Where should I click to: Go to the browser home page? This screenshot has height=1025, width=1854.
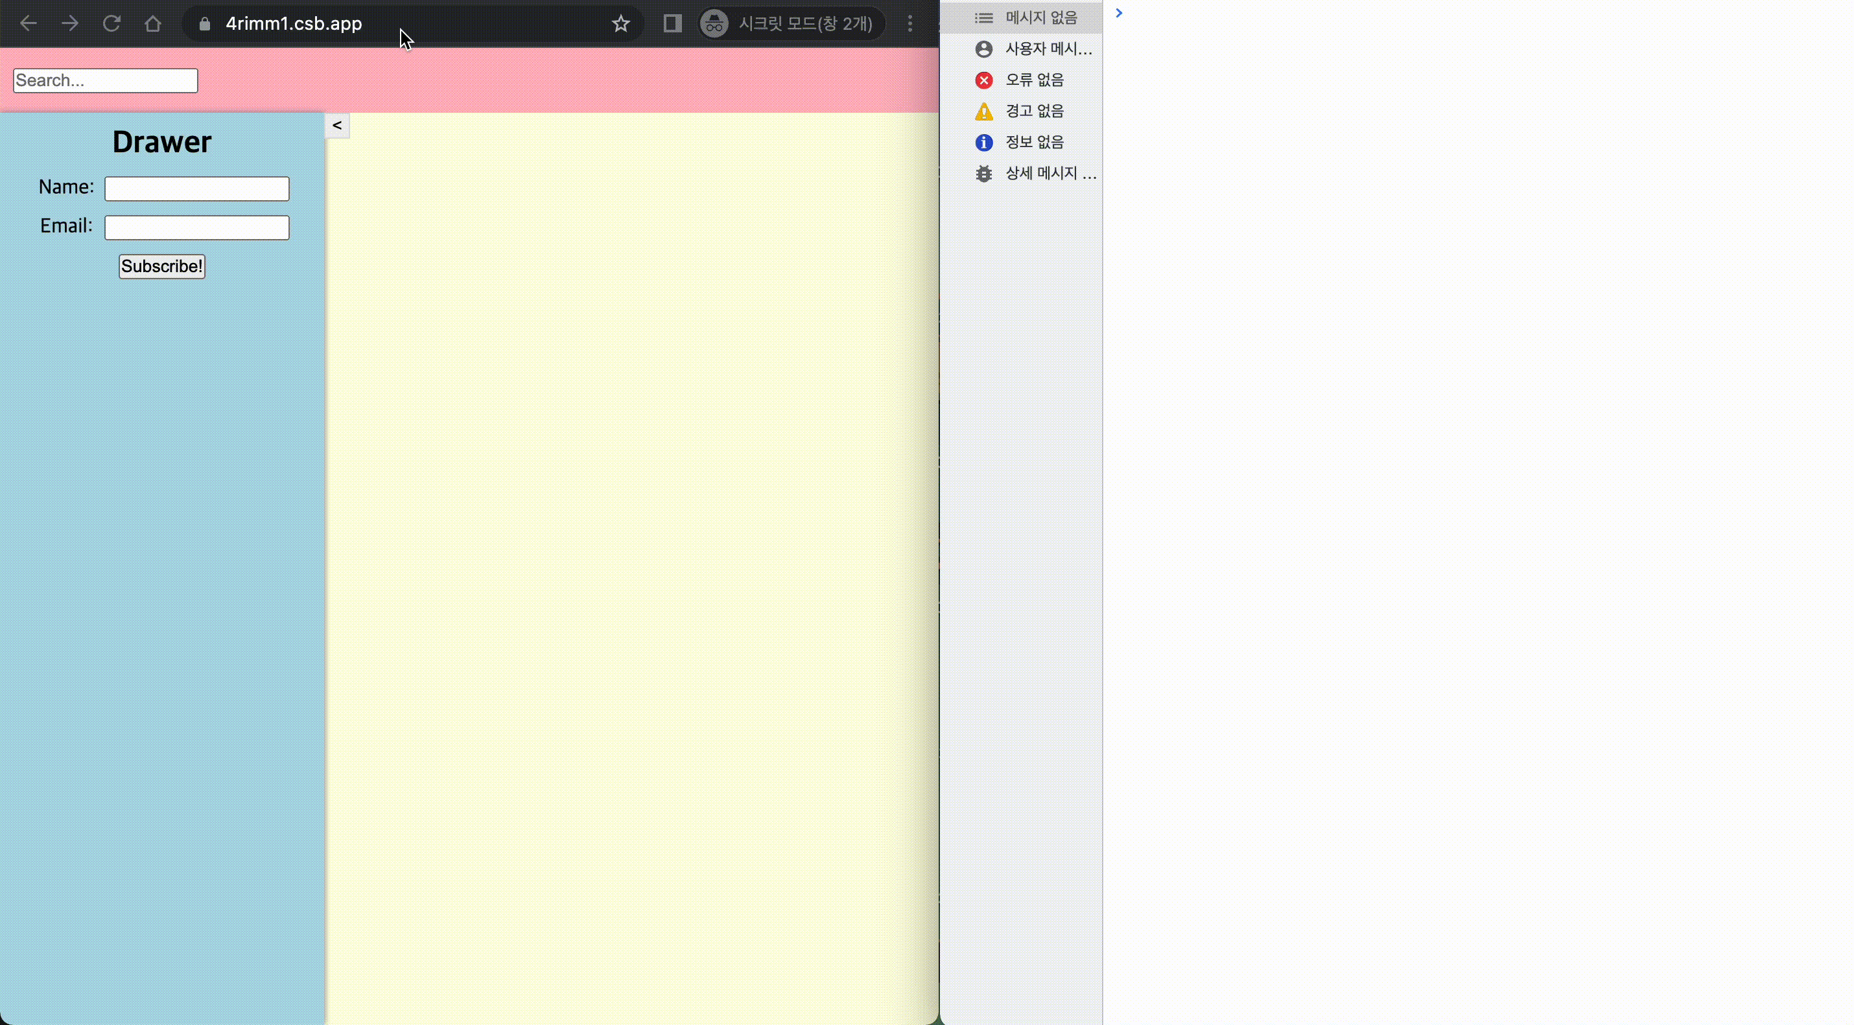[152, 24]
